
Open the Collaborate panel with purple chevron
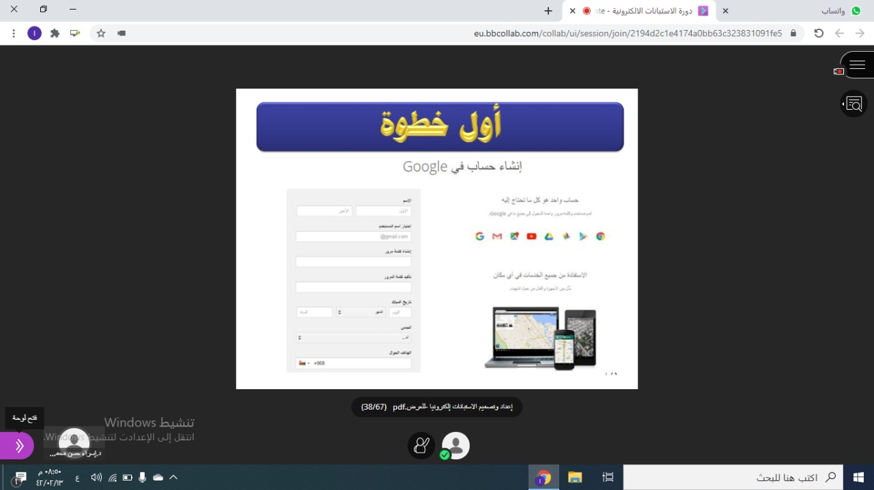[18, 446]
